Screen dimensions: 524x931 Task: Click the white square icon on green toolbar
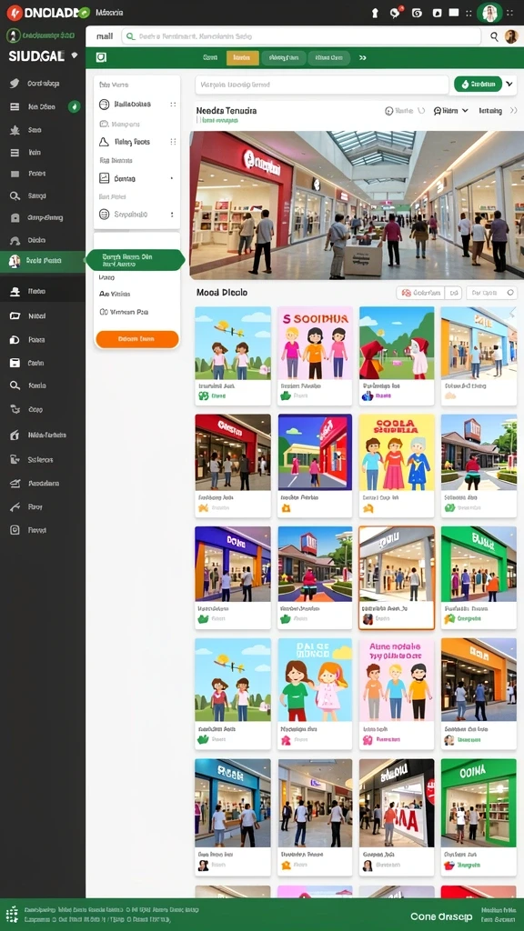(101, 57)
